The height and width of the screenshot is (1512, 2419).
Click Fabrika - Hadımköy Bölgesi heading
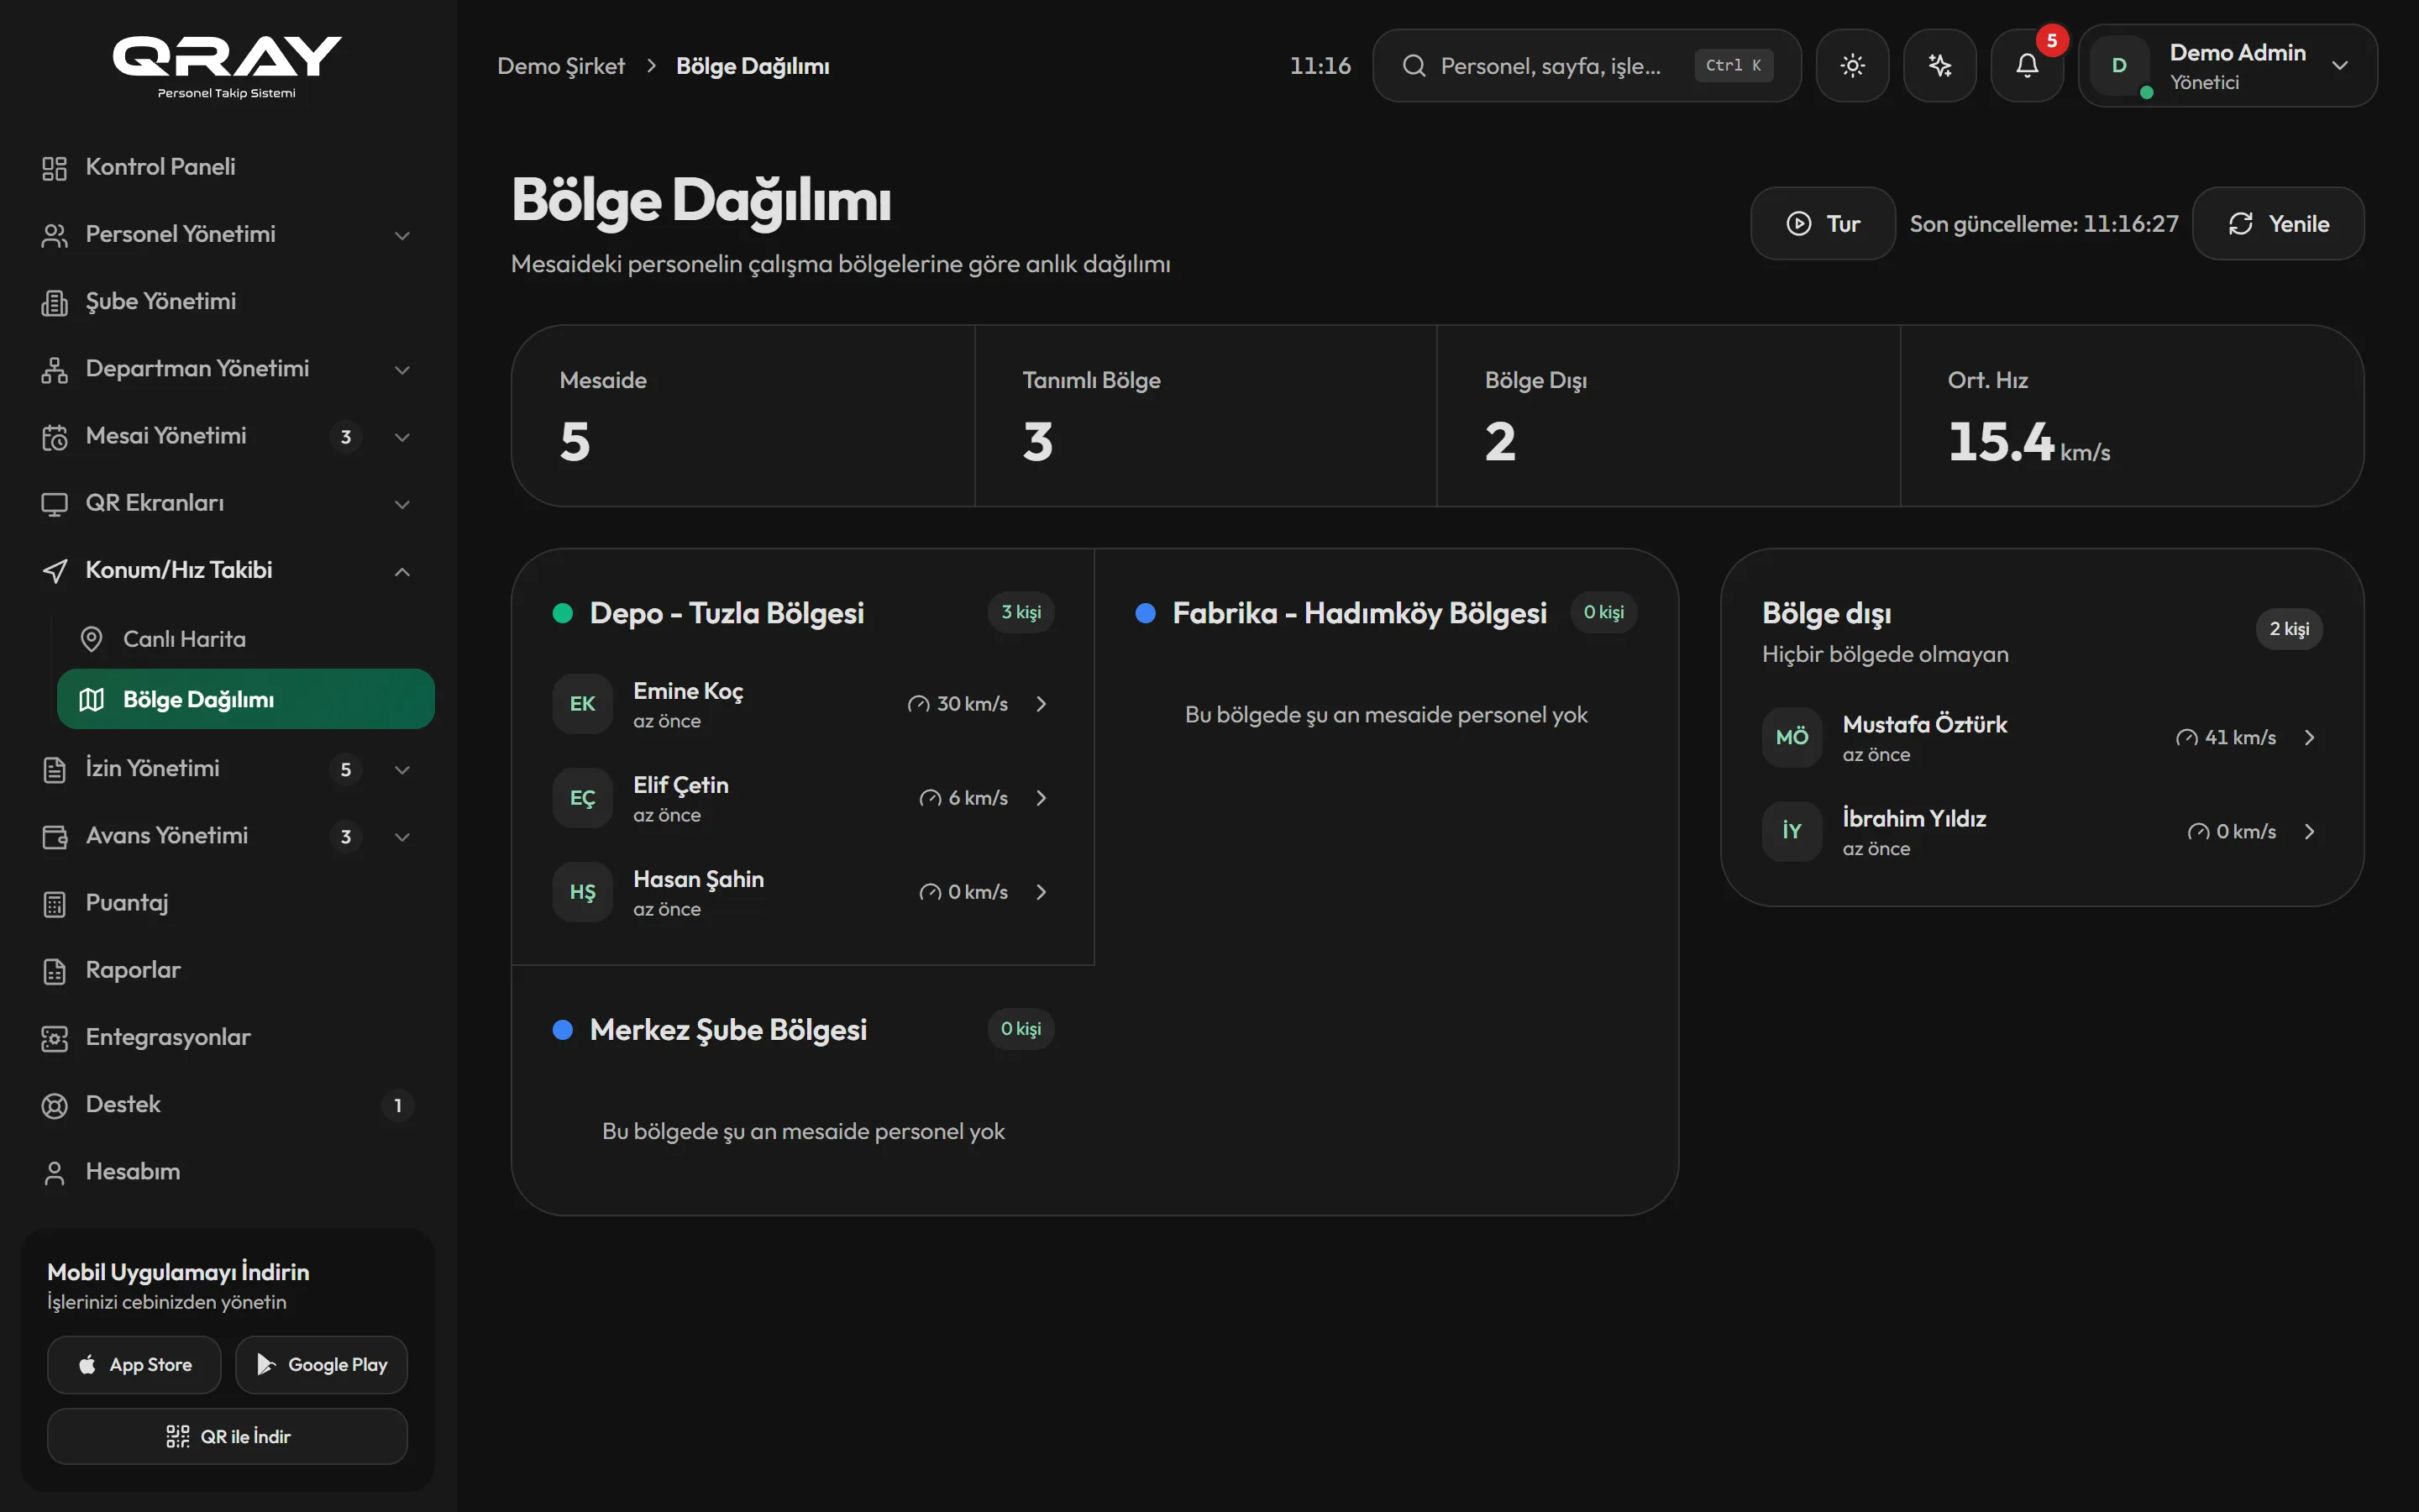click(x=1360, y=613)
